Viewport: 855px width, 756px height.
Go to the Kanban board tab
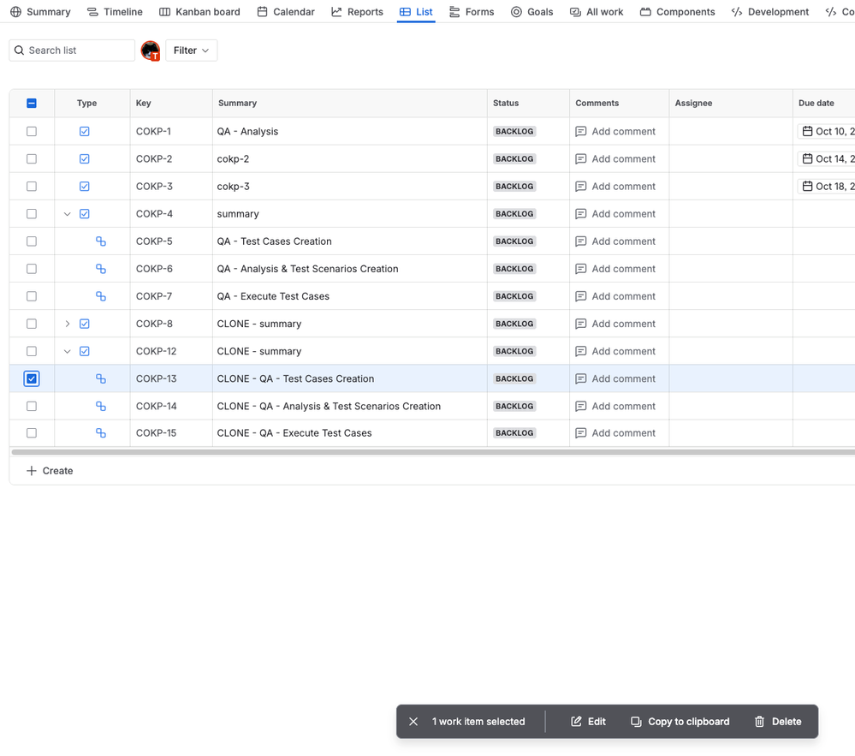pos(199,11)
